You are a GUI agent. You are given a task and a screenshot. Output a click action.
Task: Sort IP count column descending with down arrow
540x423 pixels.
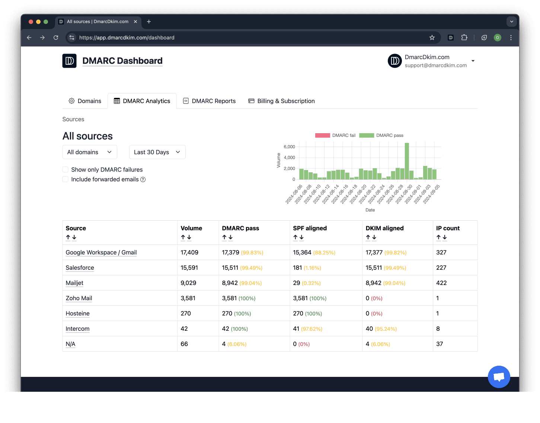[445, 237]
